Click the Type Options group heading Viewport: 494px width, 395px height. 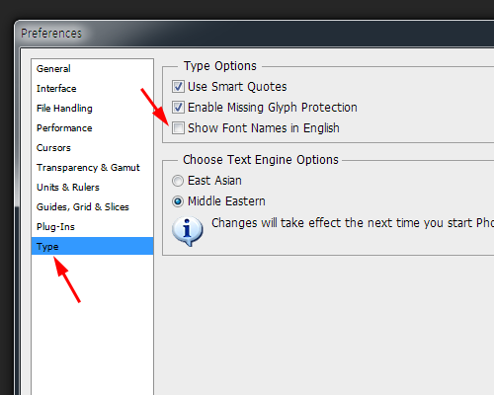pos(219,66)
